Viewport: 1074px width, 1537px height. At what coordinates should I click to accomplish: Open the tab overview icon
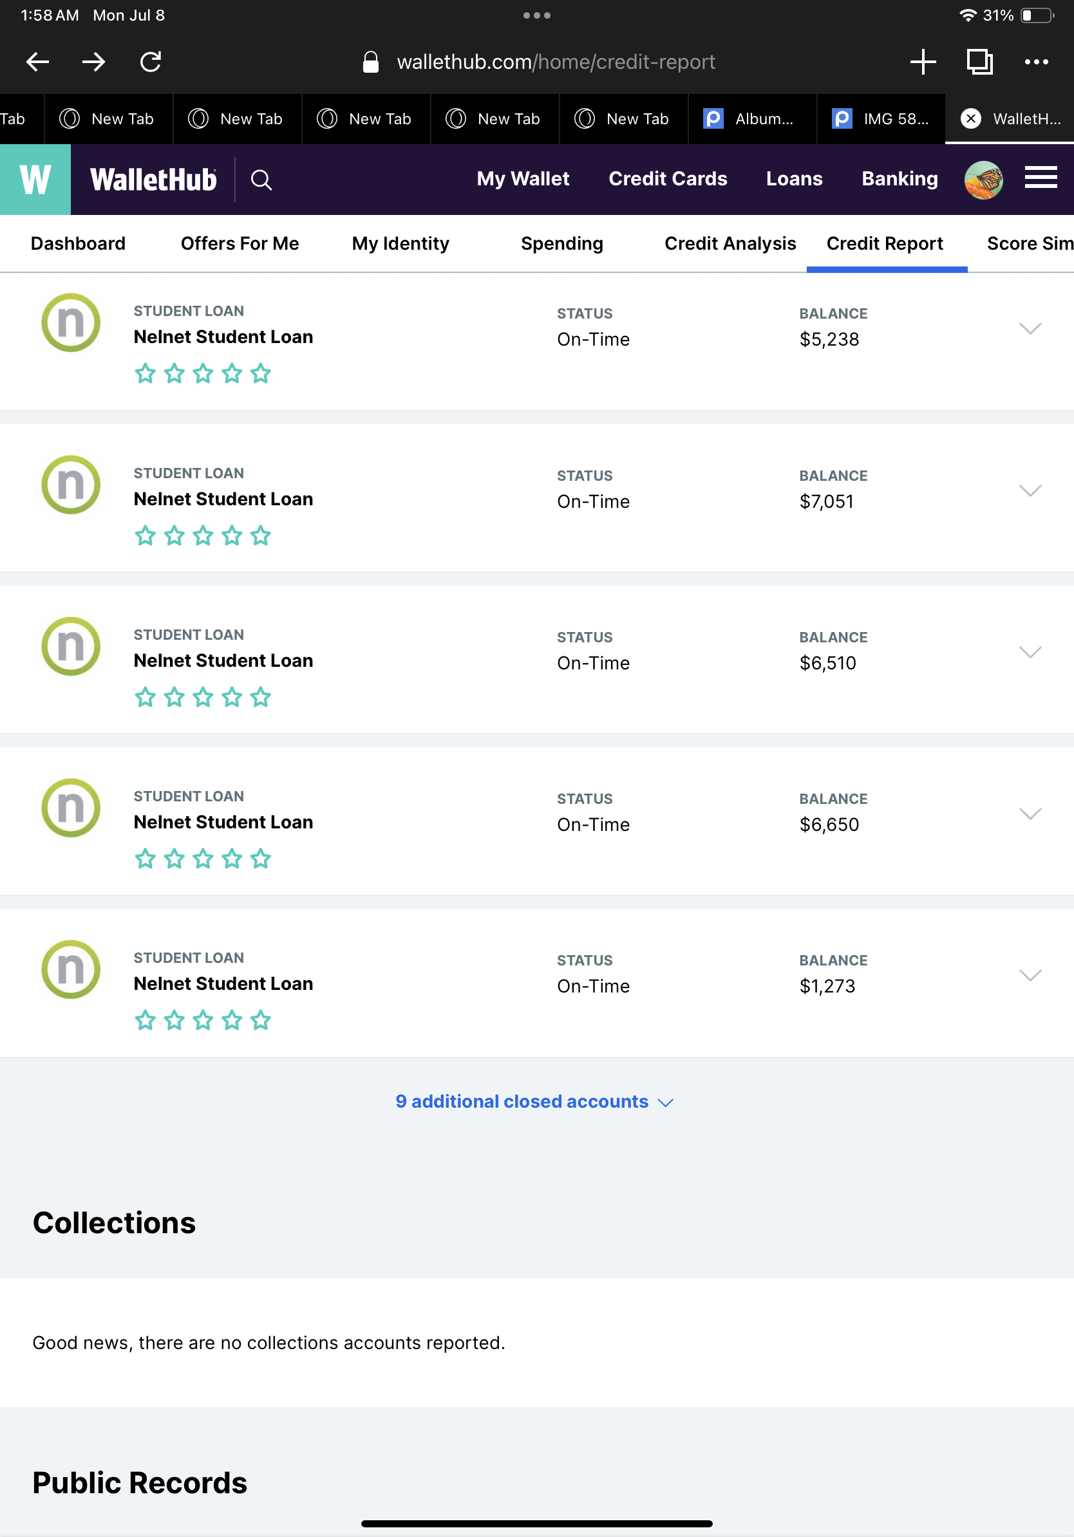coord(979,62)
